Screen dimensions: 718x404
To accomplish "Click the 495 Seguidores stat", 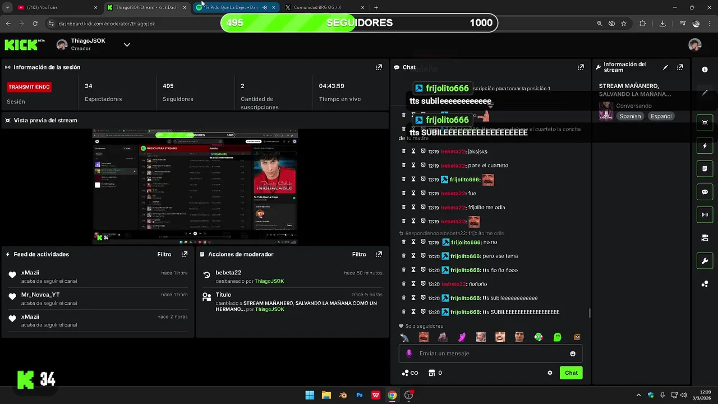I will 178,92.
